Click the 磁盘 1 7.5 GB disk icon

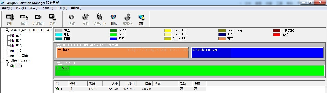click(x=7, y=61)
